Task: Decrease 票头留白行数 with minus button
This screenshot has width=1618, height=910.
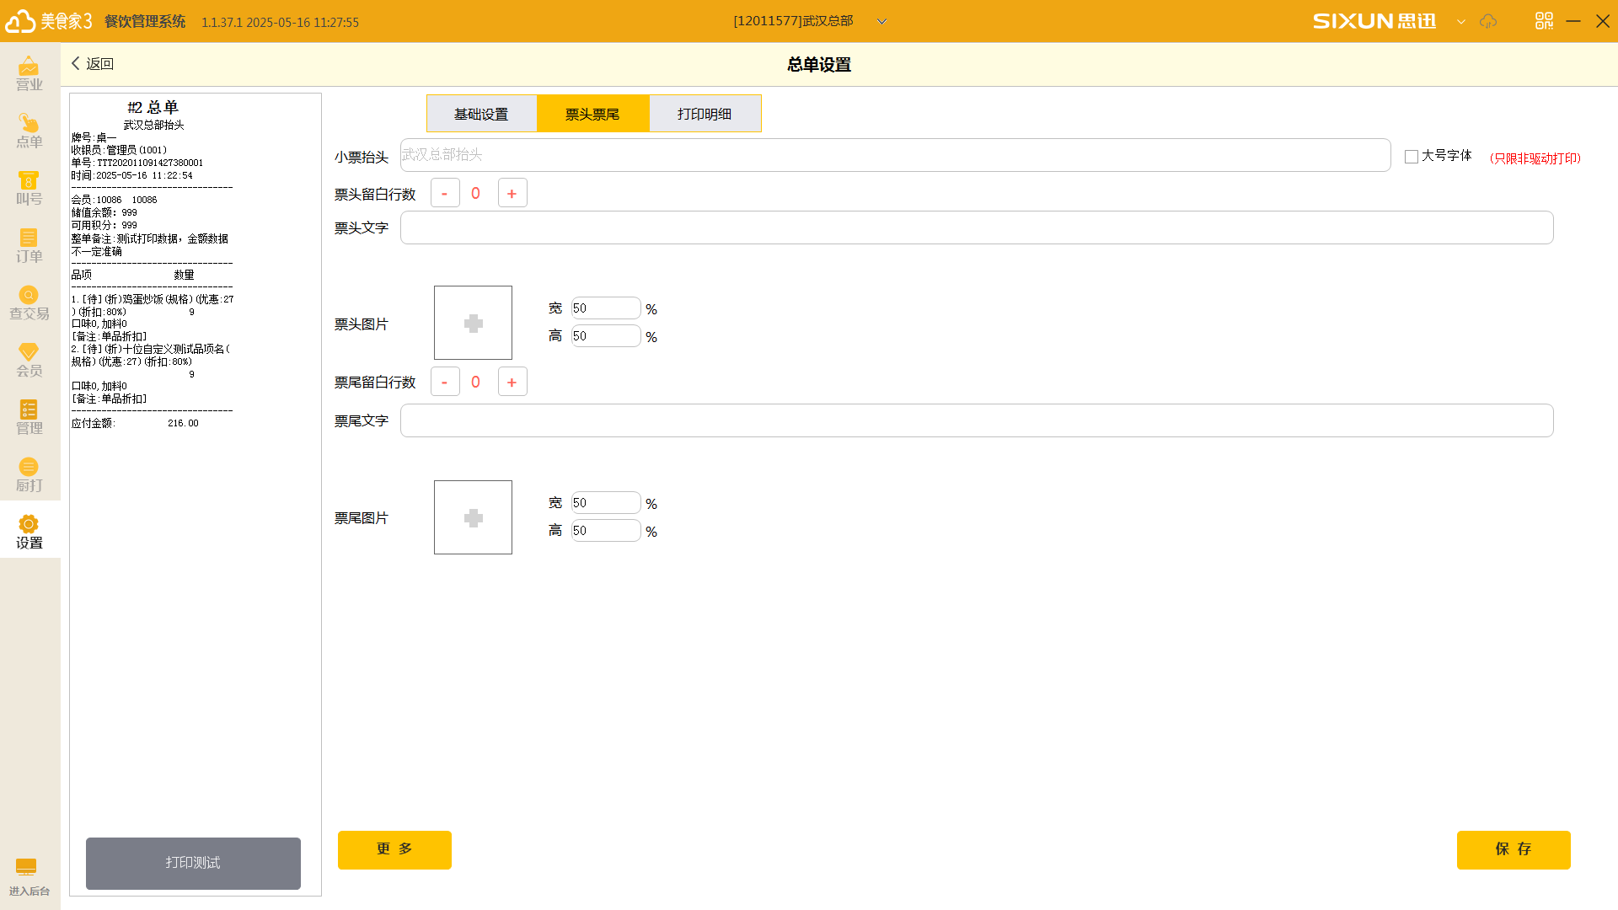Action: (x=445, y=193)
